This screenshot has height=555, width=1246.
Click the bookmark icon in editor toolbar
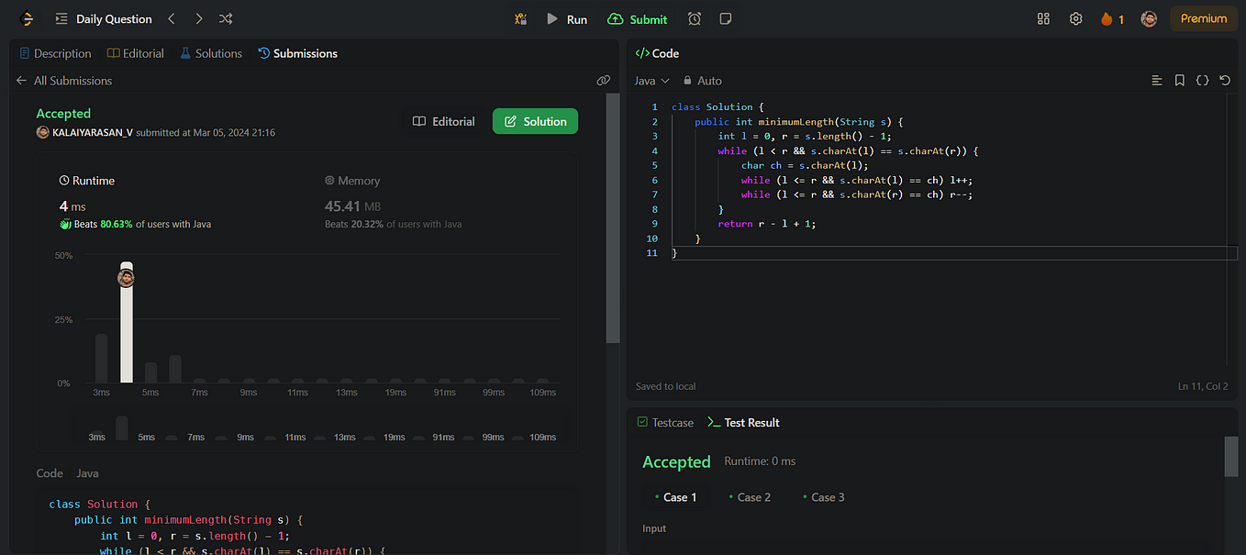(1180, 81)
